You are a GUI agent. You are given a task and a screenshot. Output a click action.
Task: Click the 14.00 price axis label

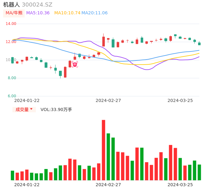11,24
